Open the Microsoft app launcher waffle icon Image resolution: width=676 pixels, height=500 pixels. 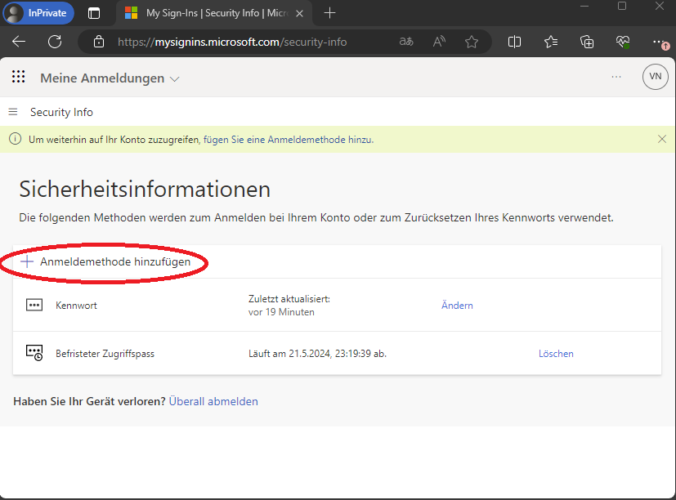pyautogui.click(x=18, y=78)
